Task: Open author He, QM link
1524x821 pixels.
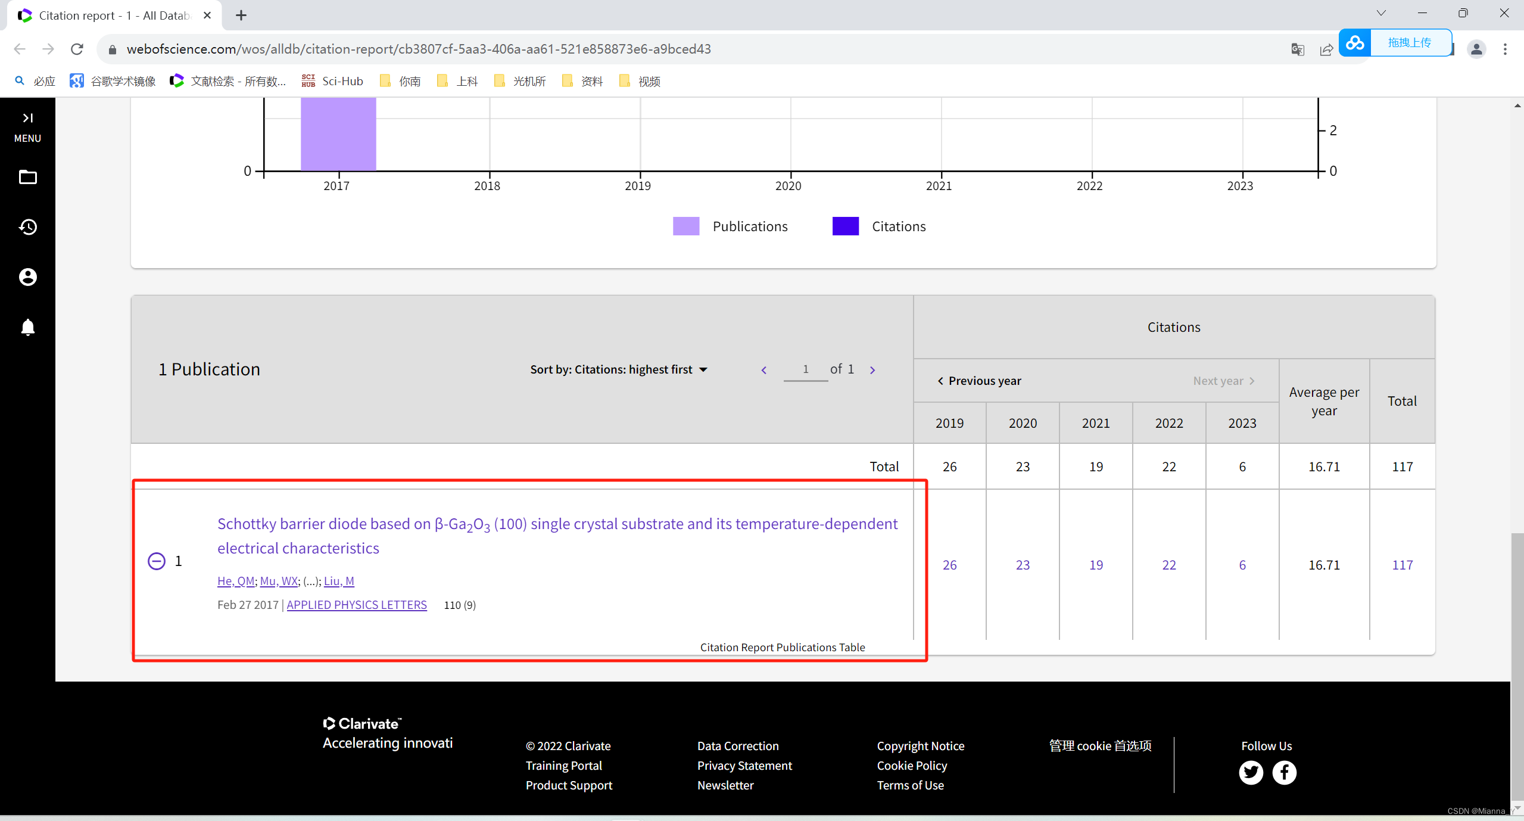Action: click(235, 581)
